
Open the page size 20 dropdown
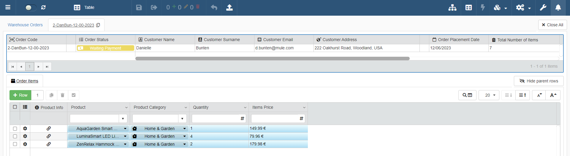489,95
